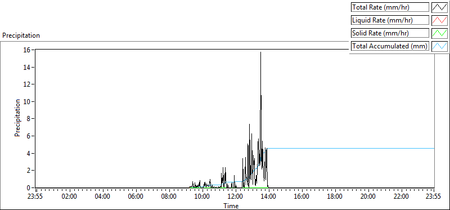Screen dimensions: 450x210
Task: Click the Solid Rate green line icon
Action: point(439,33)
